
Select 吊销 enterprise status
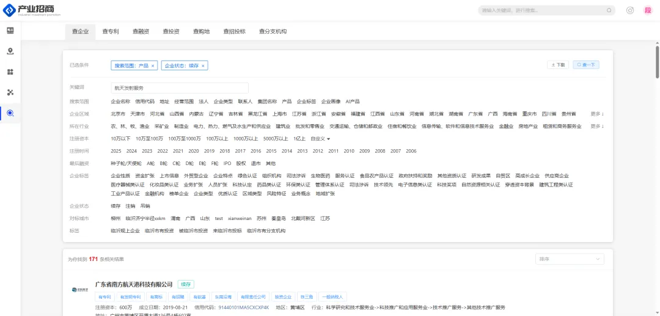tap(145, 206)
